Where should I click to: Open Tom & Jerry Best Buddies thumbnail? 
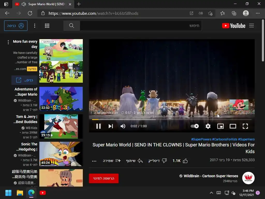coord(61,126)
